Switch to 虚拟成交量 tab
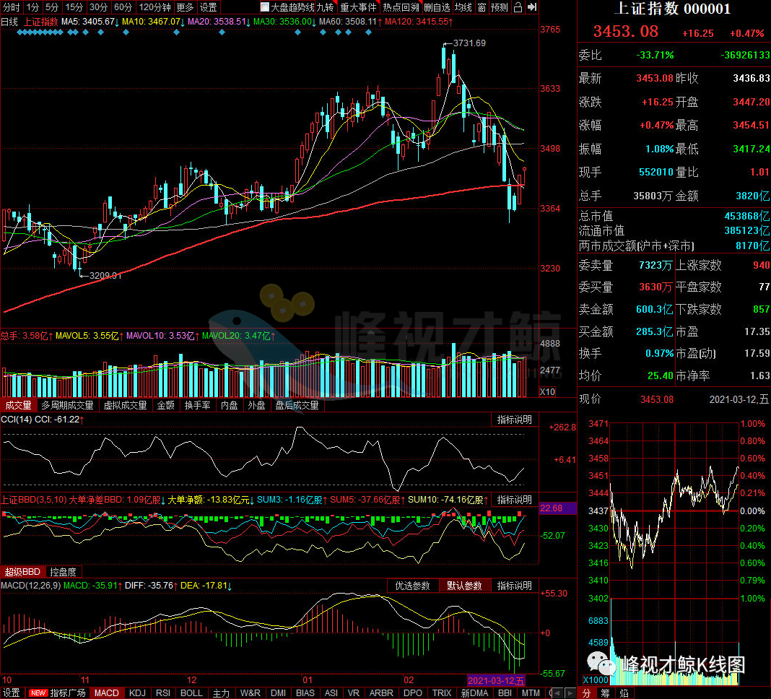The height and width of the screenshot is (699, 771). (x=126, y=405)
